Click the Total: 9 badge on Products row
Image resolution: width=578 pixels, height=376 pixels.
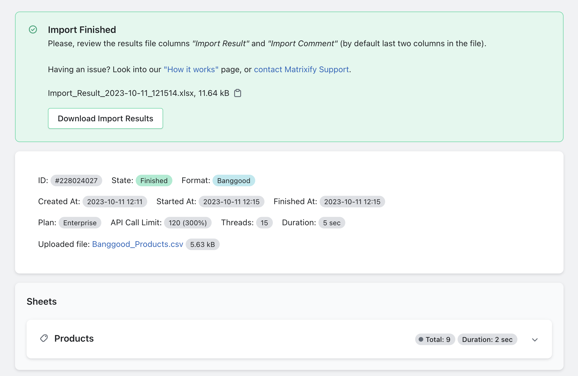435,339
